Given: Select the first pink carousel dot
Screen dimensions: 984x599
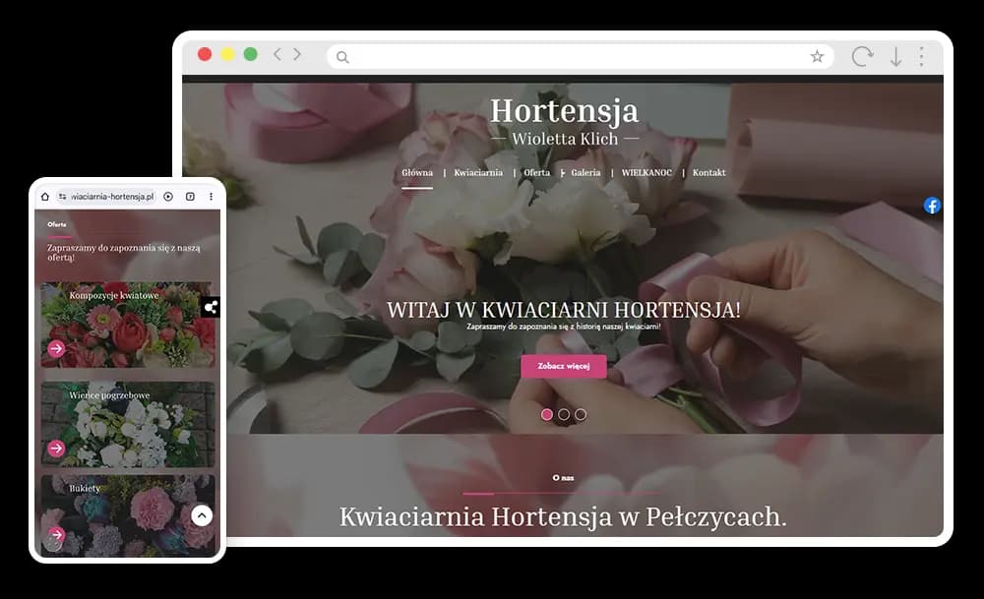Looking at the screenshot, I should click(x=548, y=414).
